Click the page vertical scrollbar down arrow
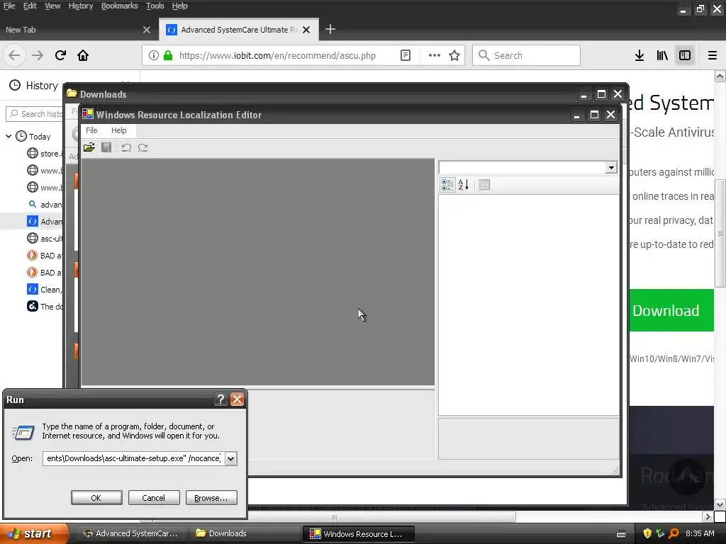 [x=720, y=504]
